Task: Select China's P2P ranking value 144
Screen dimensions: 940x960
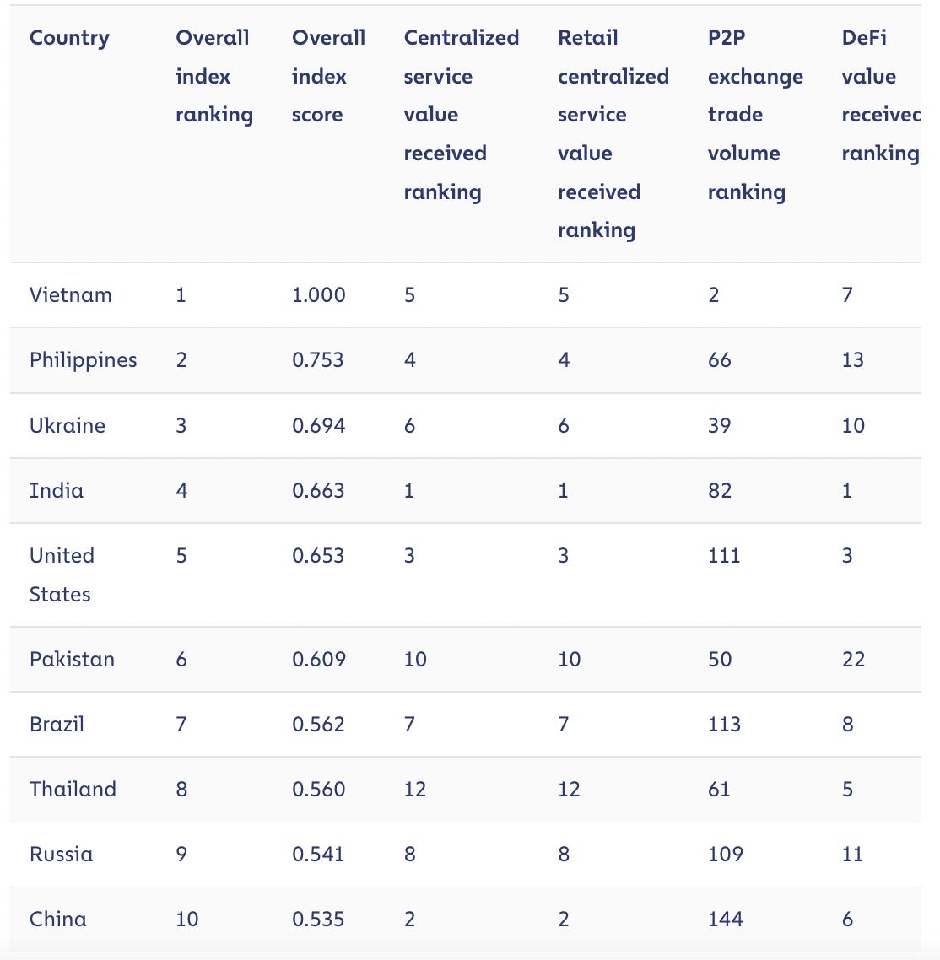Action: click(725, 919)
